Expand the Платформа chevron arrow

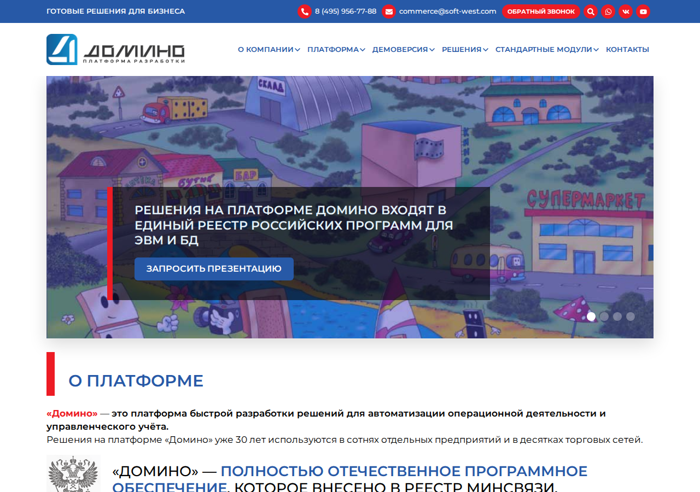click(x=363, y=50)
